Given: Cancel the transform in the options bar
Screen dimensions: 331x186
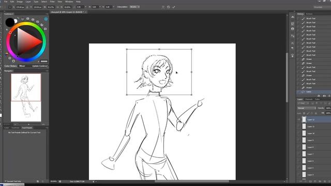Looking at the screenshot, I should [x=168, y=7].
